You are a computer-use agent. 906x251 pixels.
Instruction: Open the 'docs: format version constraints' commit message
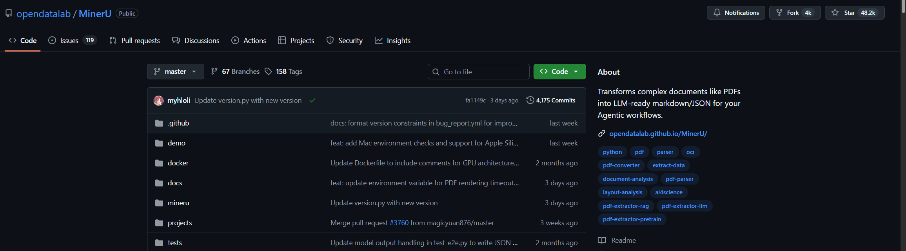[x=424, y=123]
